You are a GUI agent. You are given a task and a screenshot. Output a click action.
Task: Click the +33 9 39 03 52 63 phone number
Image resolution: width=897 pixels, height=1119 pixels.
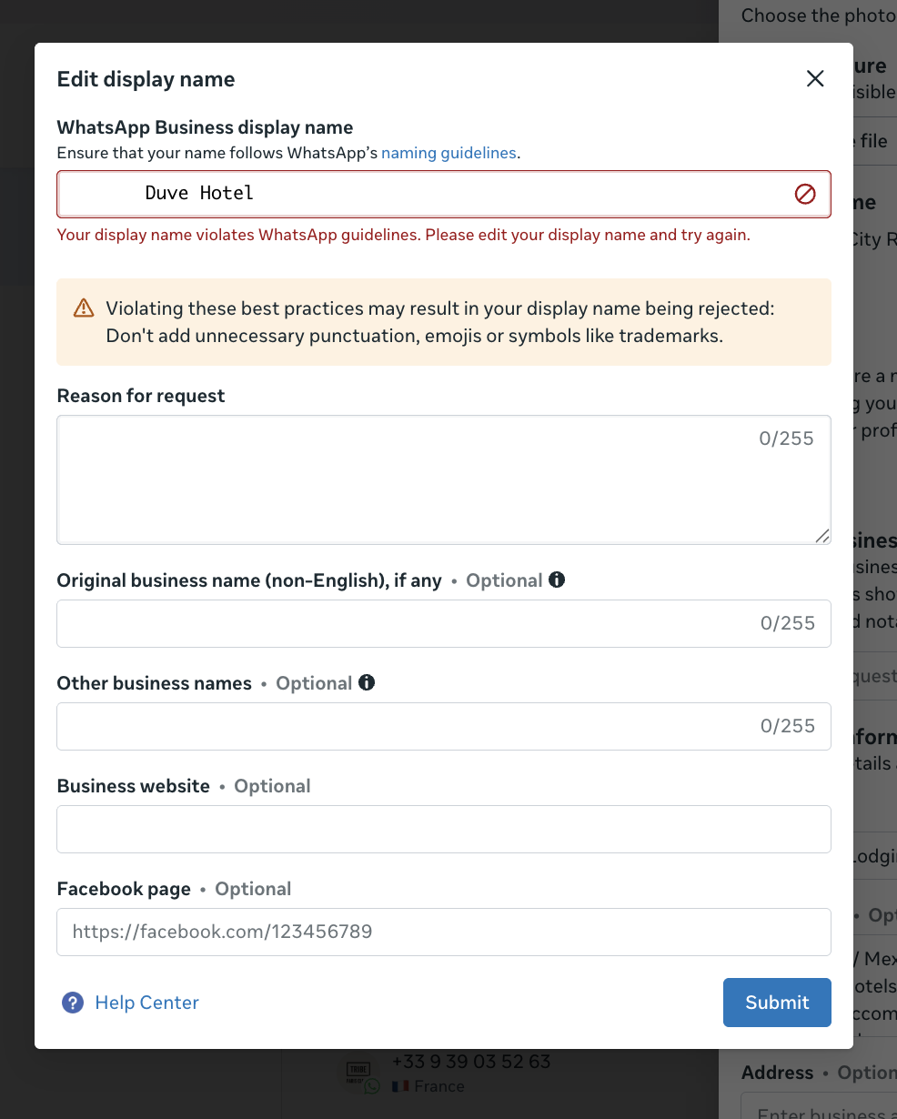tap(471, 1061)
